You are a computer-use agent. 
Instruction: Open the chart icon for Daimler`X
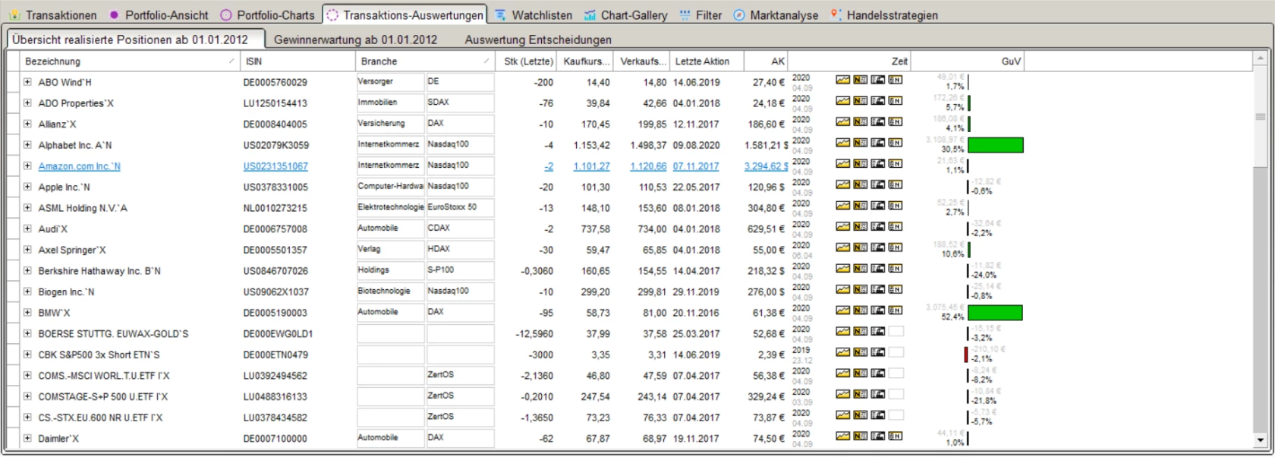(x=843, y=436)
